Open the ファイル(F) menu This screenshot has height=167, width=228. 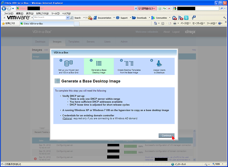[x=9, y=13]
